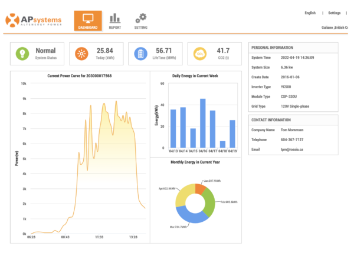Open the English language selector

tap(310, 12)
